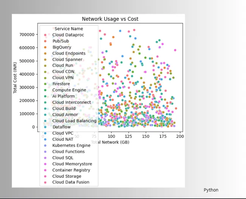Viewport: 246px width, 199px height.
Task: Click the Cloud SQL legend color dot
Action: (45, 158)
